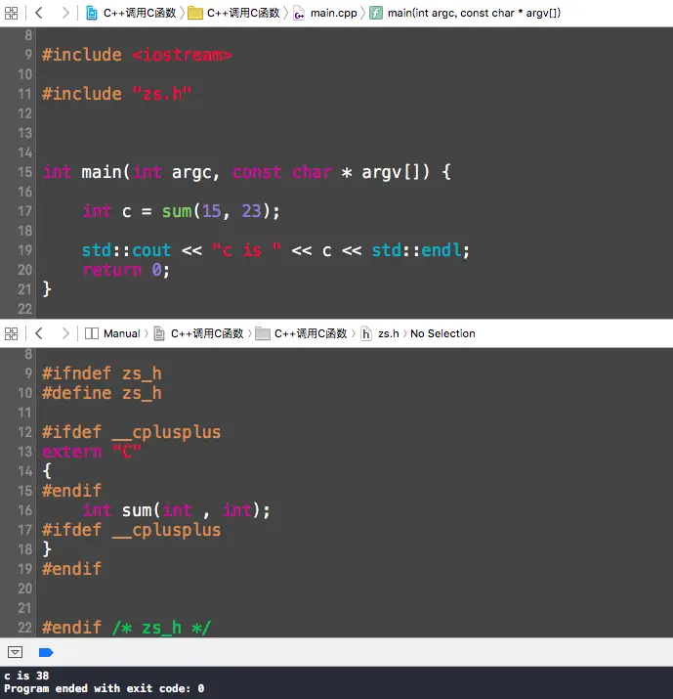Click the Manual assistant mode icon
The image size is (673, 699).
click(91, 333)
